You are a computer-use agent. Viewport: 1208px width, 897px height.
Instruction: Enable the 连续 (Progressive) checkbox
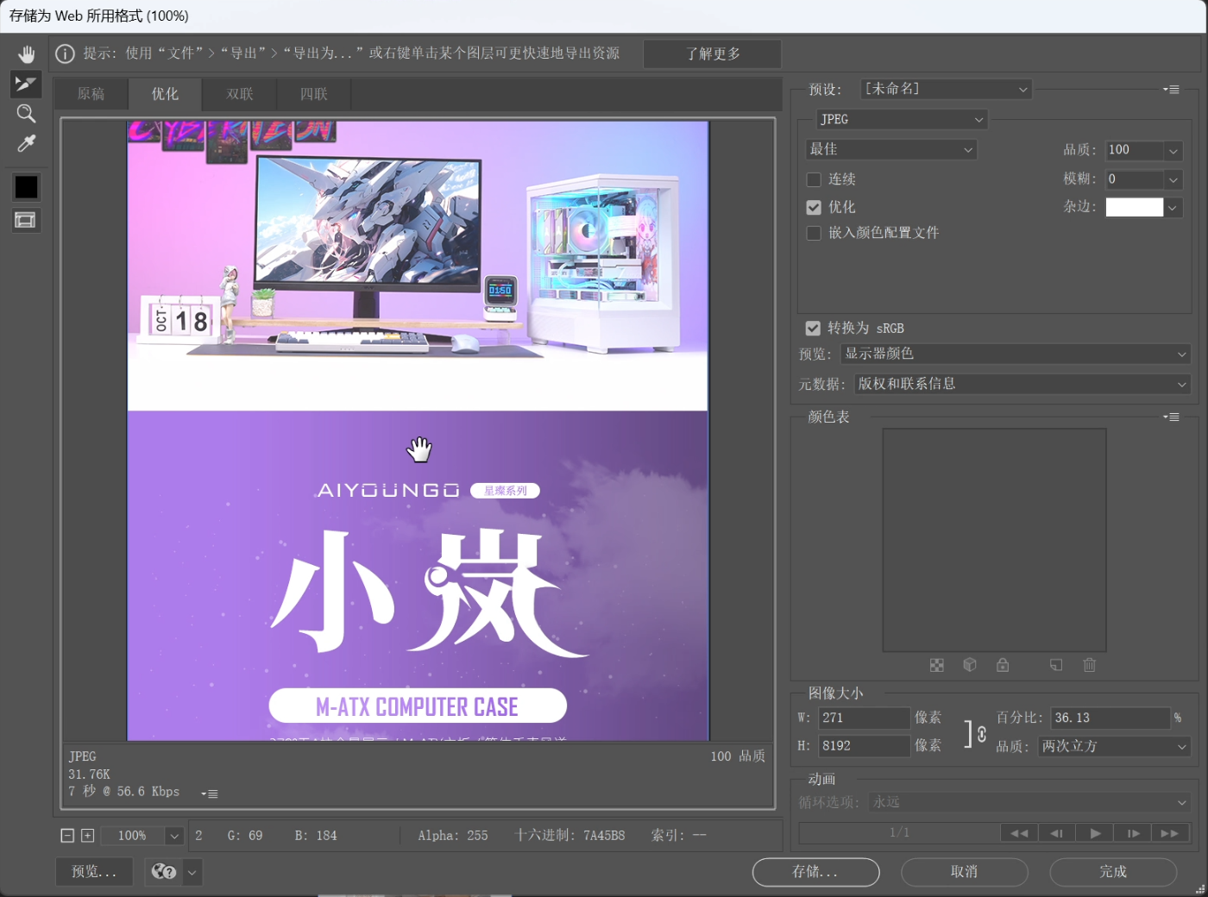coord(814,179)
